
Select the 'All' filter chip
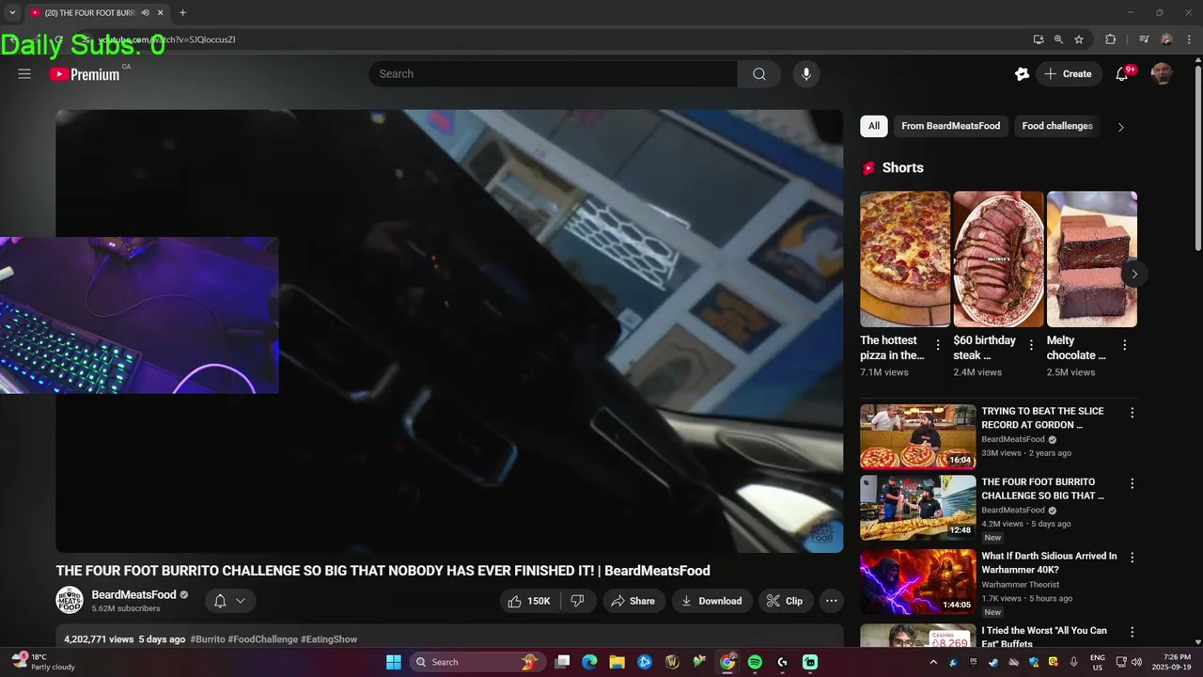874,126
